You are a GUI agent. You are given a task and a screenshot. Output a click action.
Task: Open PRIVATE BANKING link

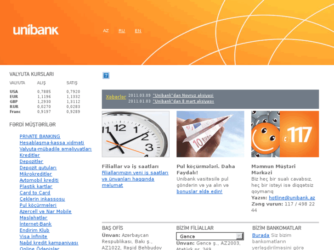coord(40,136)
